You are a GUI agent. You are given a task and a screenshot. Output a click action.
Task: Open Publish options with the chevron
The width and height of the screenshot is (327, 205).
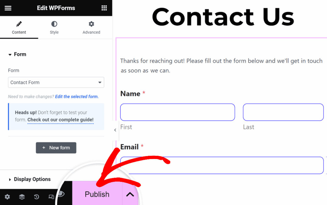129,194
